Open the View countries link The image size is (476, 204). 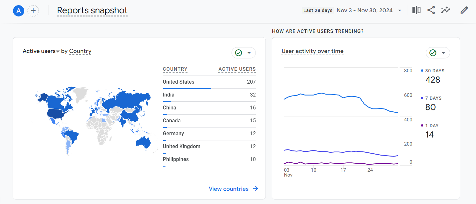pos(229,189)
